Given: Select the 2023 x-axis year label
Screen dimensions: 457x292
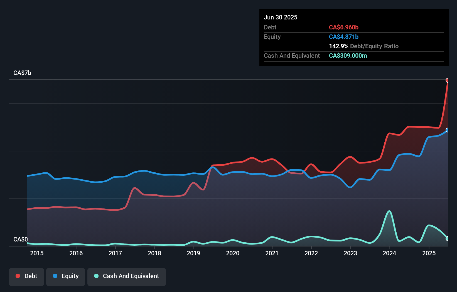Looking at the screenshot, I should click(350, 253).
